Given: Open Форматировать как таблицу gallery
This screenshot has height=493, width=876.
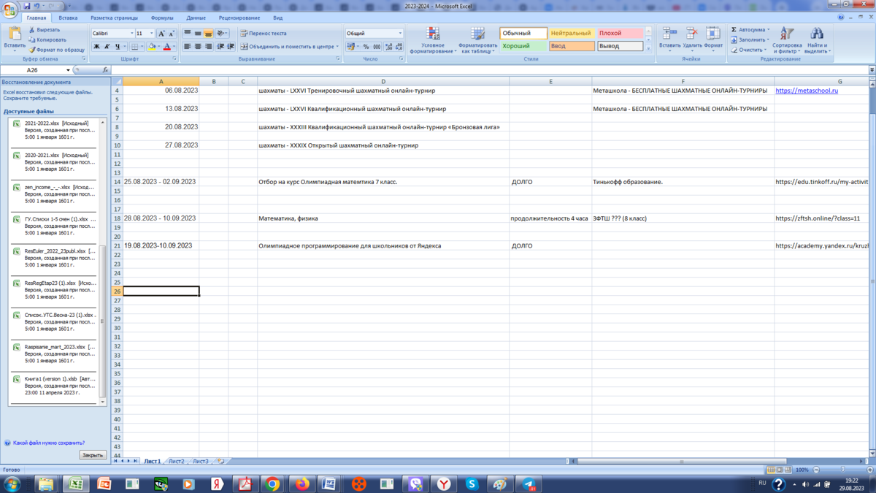Looking at the screenshot, I should (477, 40).
